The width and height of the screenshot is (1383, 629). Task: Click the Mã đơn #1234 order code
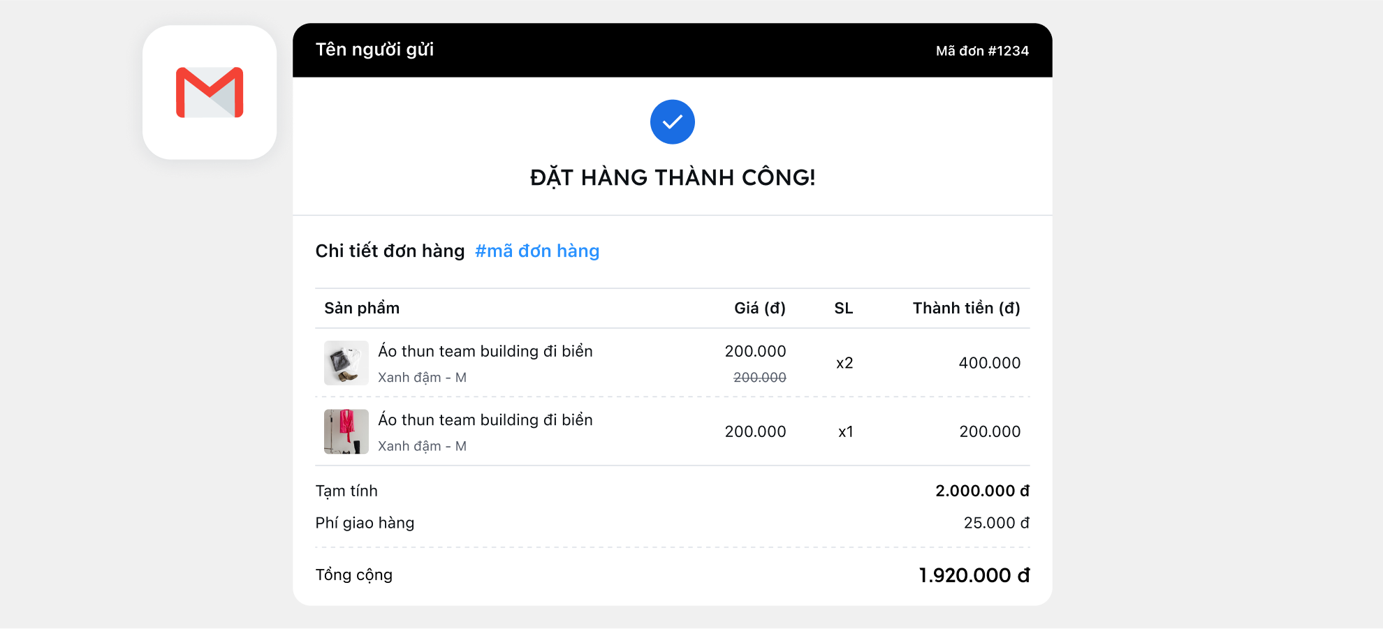pyautogui.click(x=982, y=51)
